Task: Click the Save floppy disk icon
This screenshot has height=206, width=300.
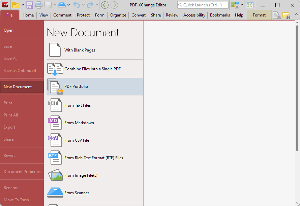Action: (29, 5)
